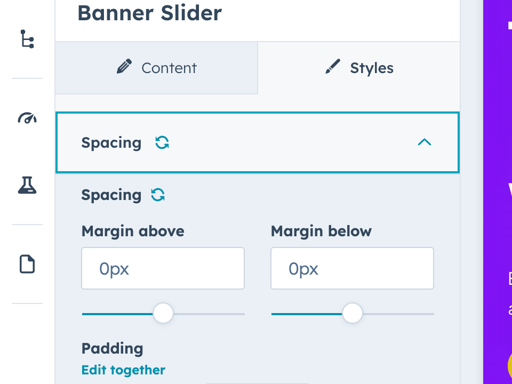Click the reset icon next to the inner Spacing label

tap(158, 195)
